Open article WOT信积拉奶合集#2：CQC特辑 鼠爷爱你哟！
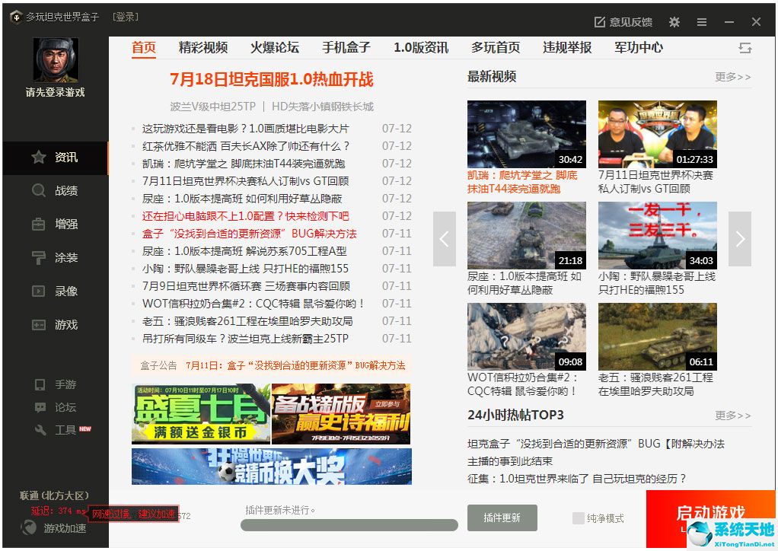 (253, 304)
